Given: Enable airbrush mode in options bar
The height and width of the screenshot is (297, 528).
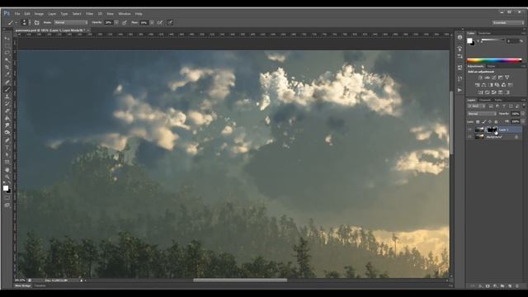Looking at the screenshot, I should pos(159,22).
